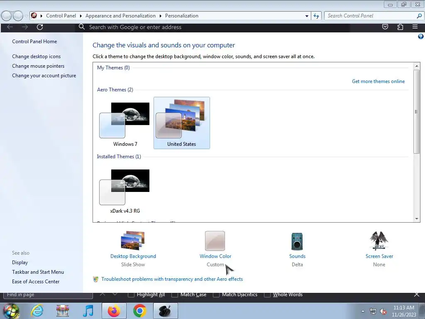Image resolution: width=425 pixels, height=319 pixels.
Task: Enable the Match Diacritics checkbox
Action: click(x=216, y=294)
